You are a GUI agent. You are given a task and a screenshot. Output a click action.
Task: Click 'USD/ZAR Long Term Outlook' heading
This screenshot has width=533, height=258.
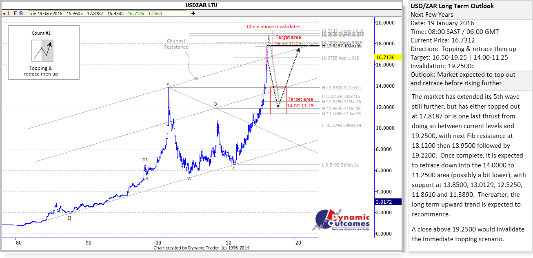pos(452,6)
